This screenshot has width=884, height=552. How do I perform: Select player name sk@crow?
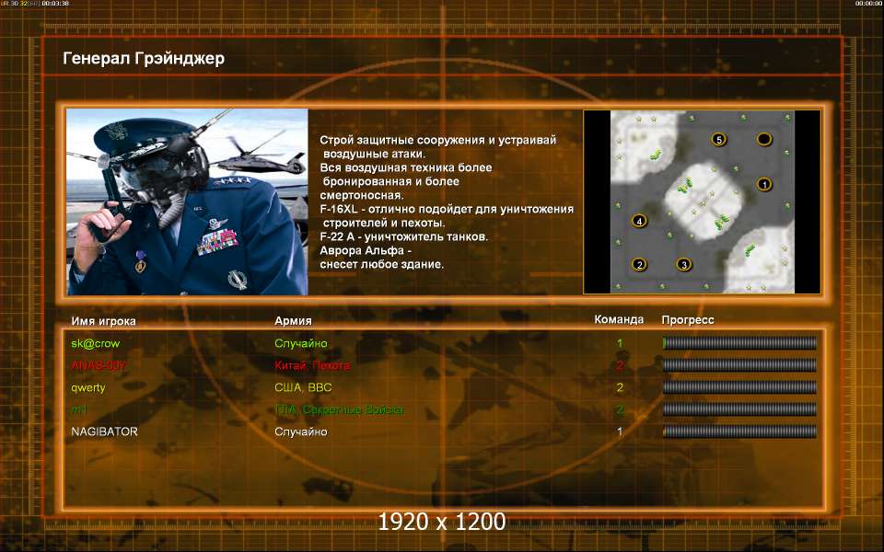pos(95,343)
